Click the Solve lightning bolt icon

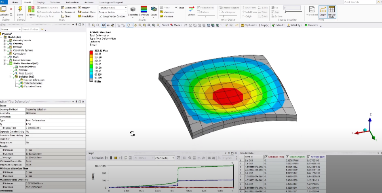coord(20,9)
